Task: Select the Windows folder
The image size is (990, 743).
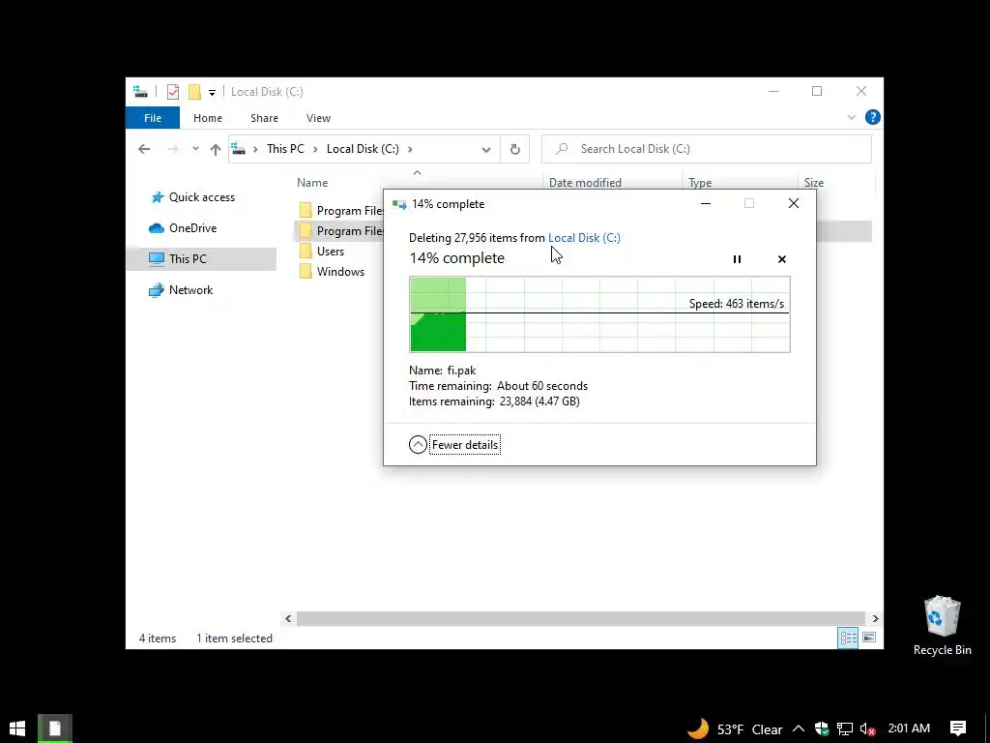Action: click(340, 272)
